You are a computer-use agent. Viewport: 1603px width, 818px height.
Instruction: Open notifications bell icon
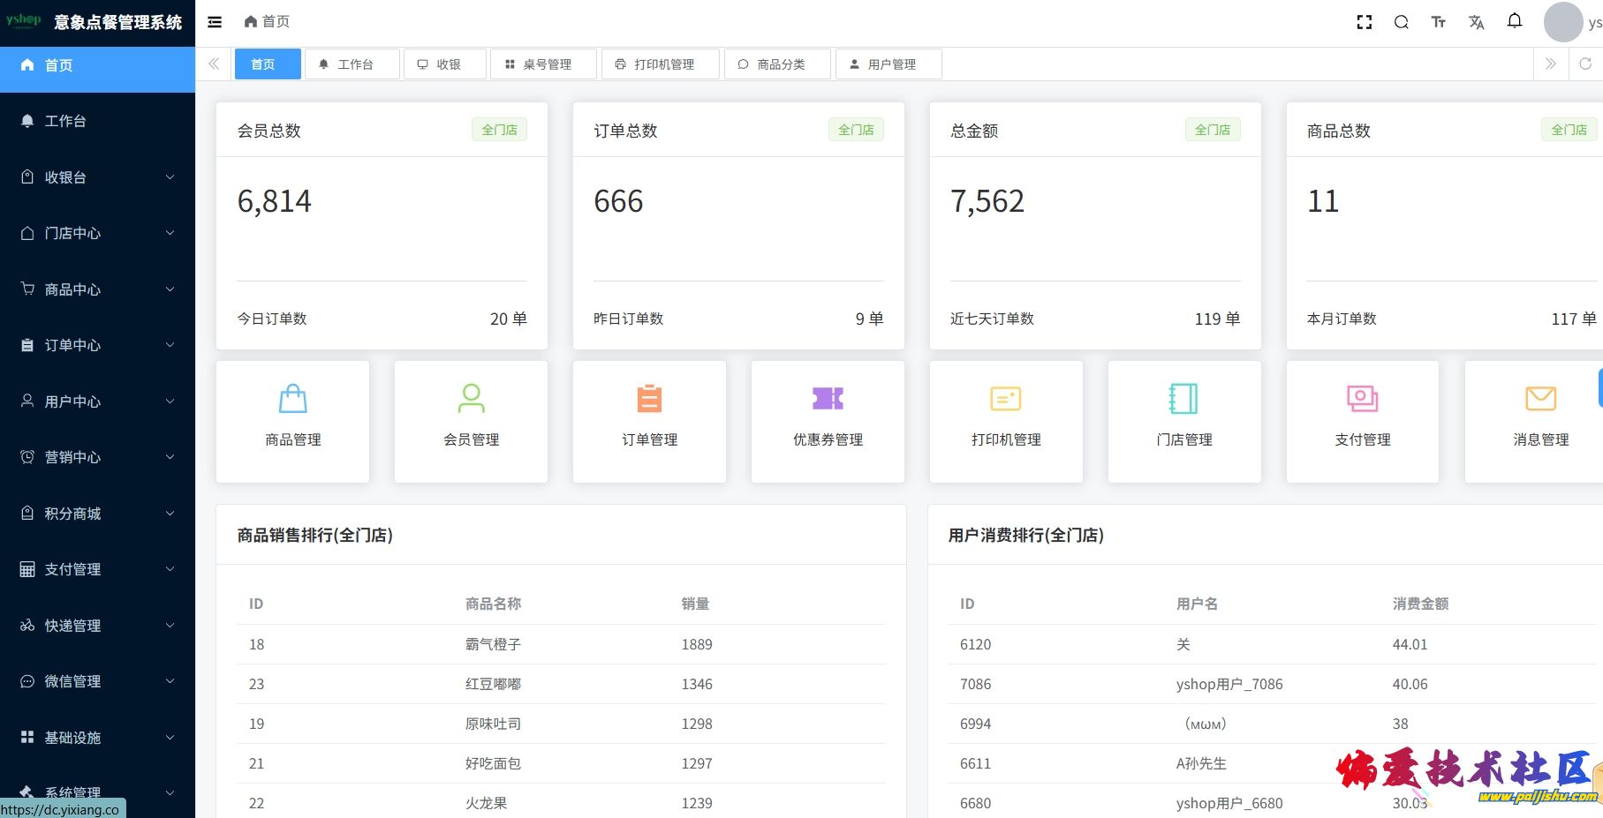[1515, 21]
